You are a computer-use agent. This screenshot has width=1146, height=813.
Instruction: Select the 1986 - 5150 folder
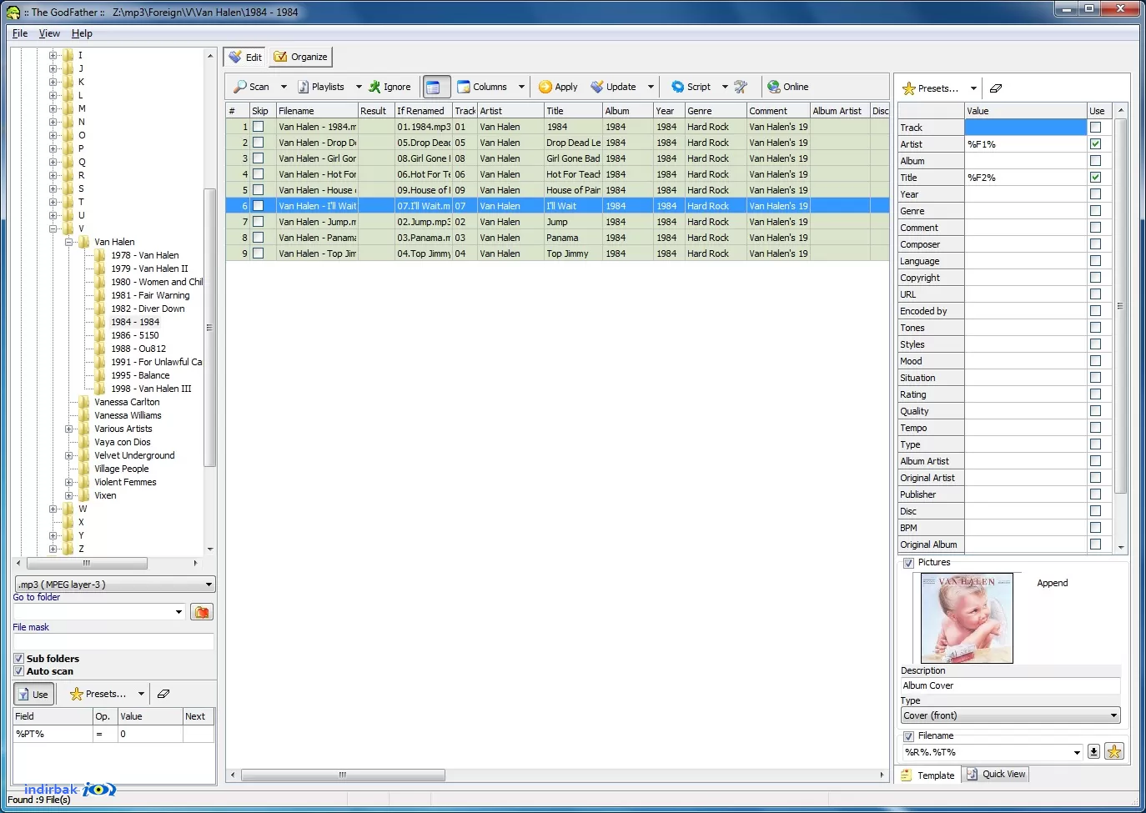(134, 335)
